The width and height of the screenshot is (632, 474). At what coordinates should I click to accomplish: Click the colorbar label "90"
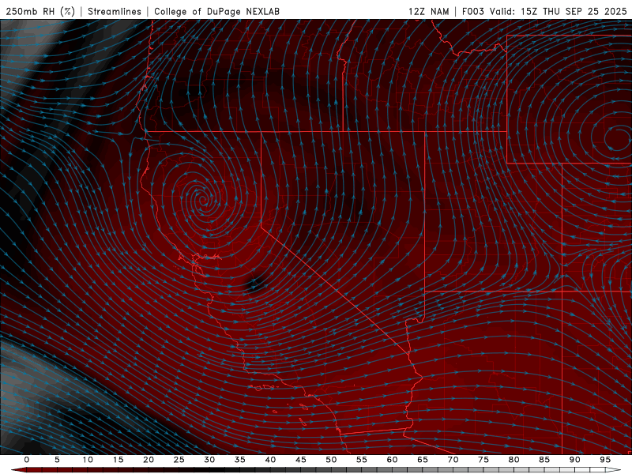(x=574, y=460)
